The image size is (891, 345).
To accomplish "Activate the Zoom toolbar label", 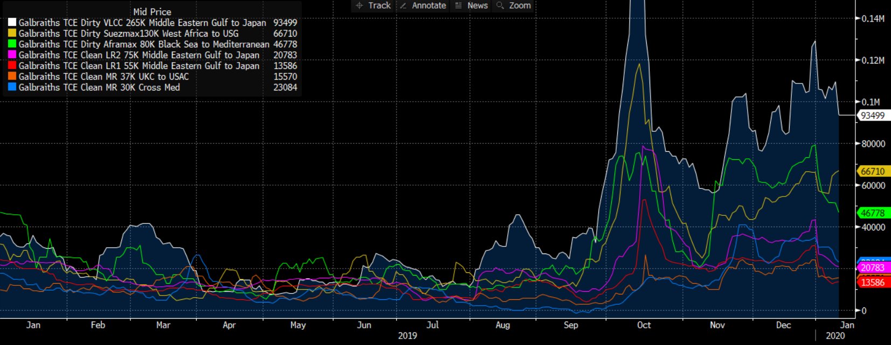I will click(520, 5).
